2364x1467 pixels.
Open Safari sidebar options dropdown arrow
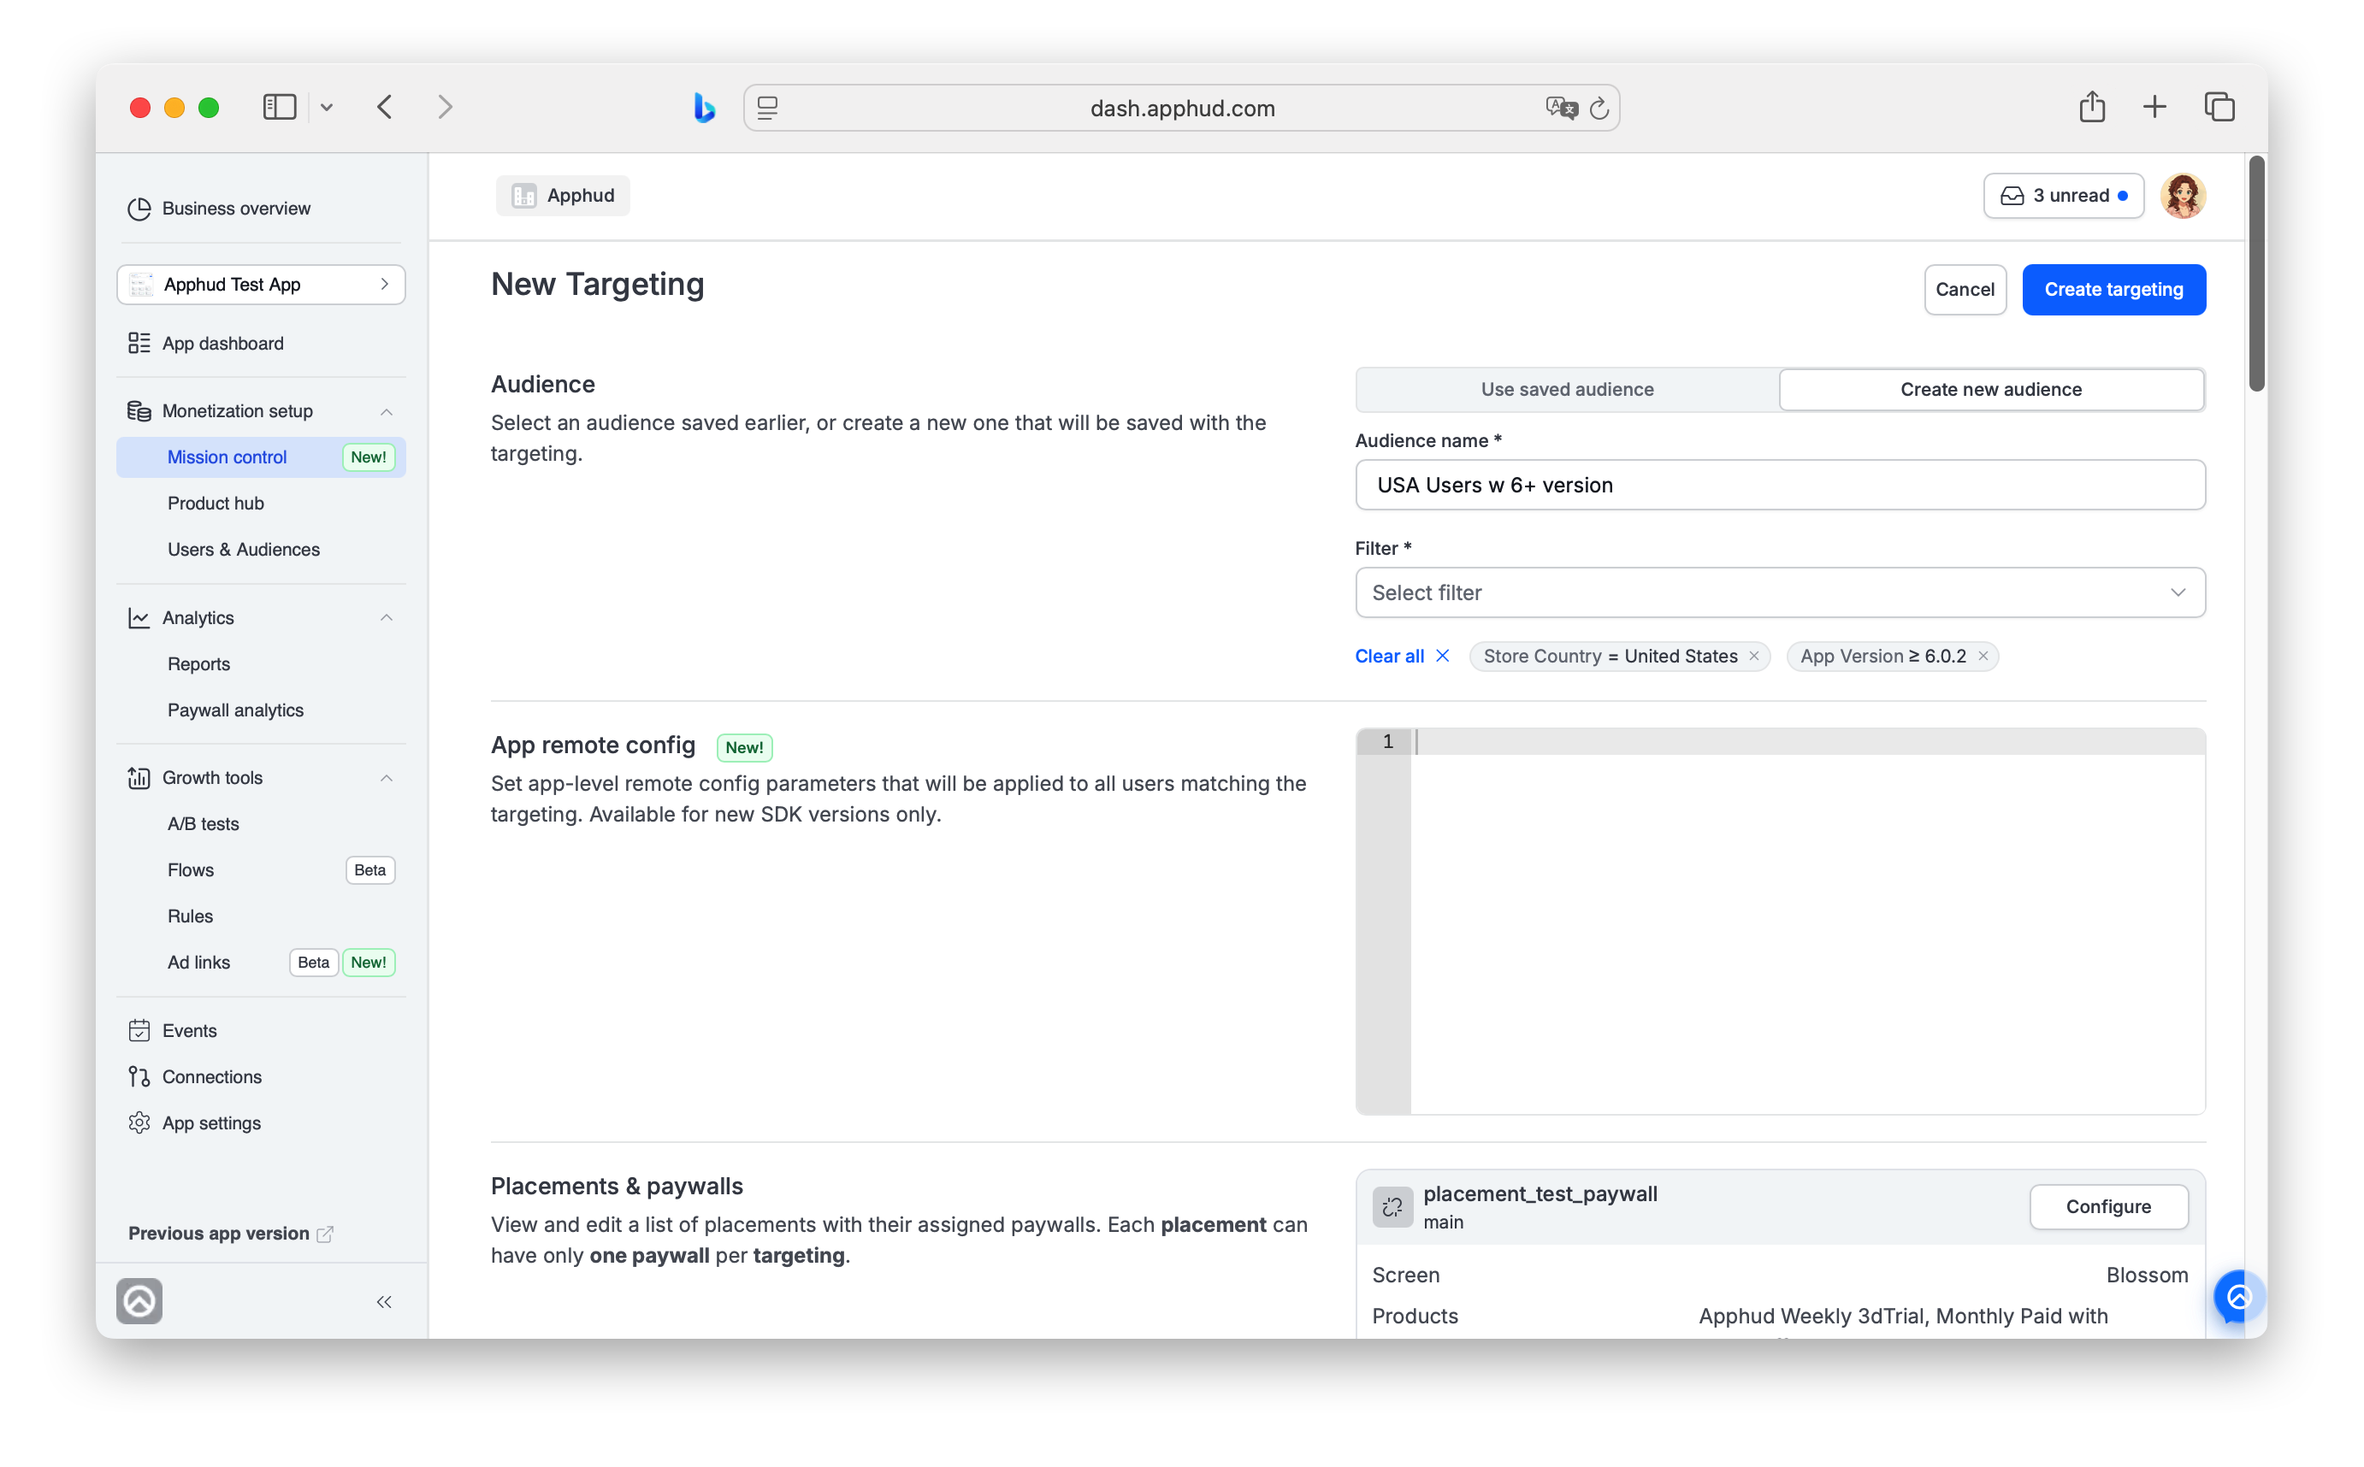(x=327, y=108)
